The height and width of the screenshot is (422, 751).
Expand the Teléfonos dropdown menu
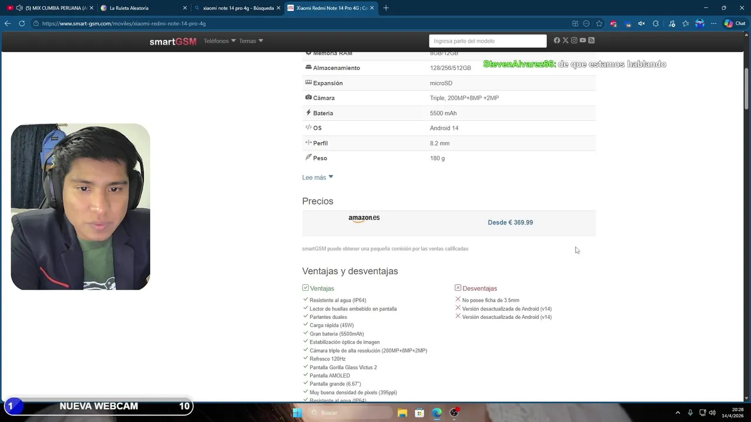pyautogui.click(x=219, y=41)
